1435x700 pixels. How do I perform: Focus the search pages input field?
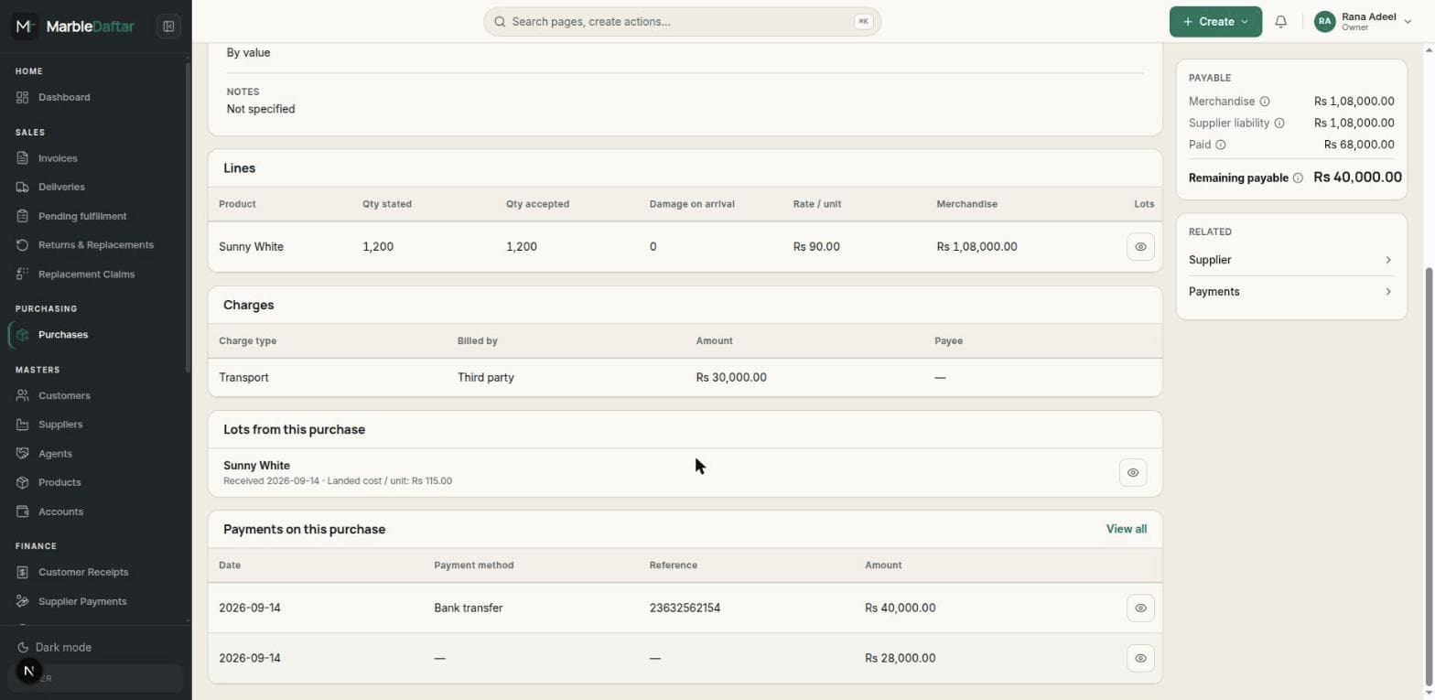682,22
